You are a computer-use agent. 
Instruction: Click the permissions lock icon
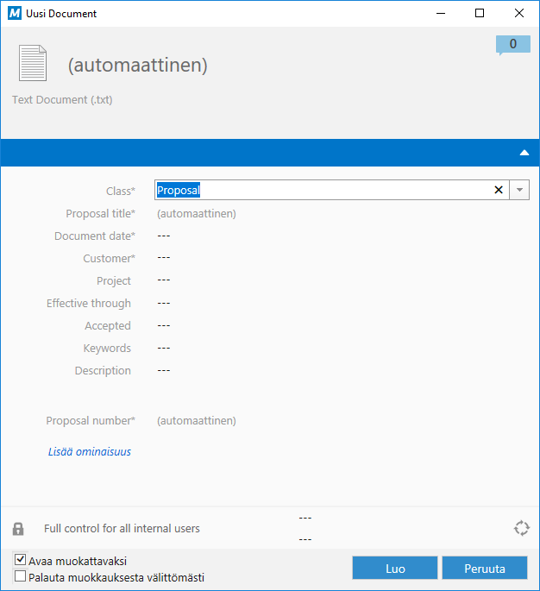18,529
